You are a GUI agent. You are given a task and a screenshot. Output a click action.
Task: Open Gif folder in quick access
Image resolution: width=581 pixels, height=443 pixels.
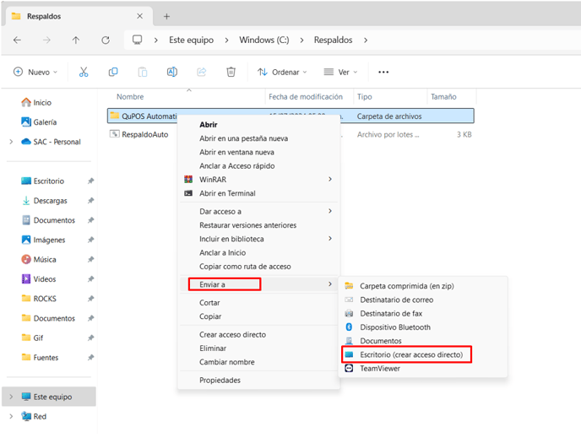(x=32, y=338)
